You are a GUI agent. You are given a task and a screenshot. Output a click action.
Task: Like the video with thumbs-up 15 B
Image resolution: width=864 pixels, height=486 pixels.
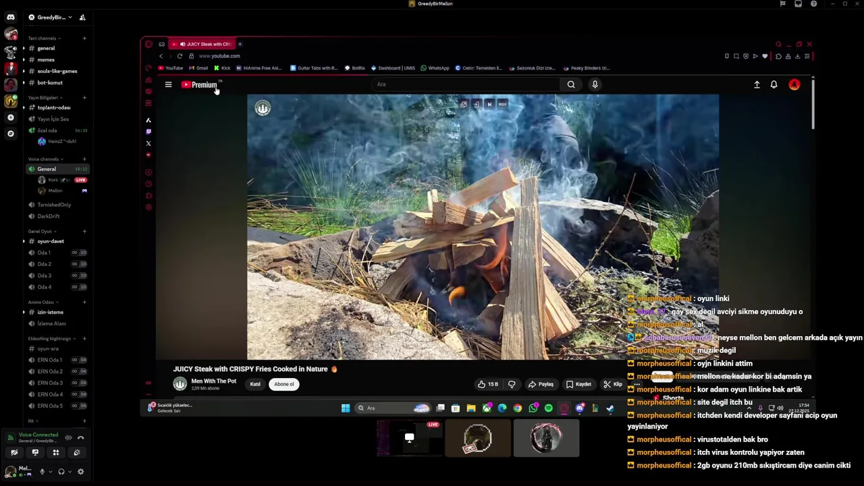488,384
